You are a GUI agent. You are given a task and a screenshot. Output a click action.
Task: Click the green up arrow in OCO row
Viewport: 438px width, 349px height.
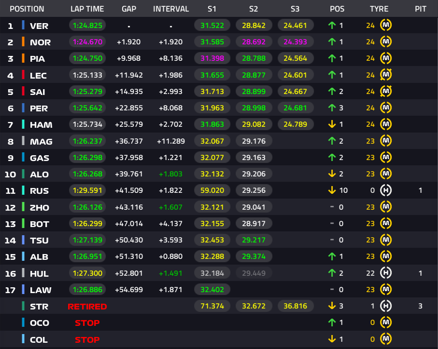(x=332, y=322)
